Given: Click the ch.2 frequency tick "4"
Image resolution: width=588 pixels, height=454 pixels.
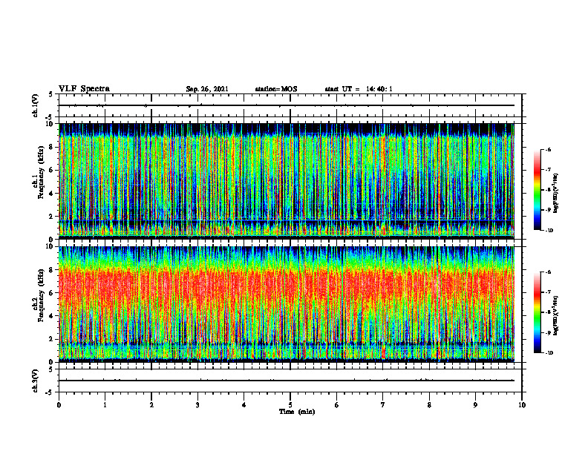Looking at the screenshot, I should (52, 316).
